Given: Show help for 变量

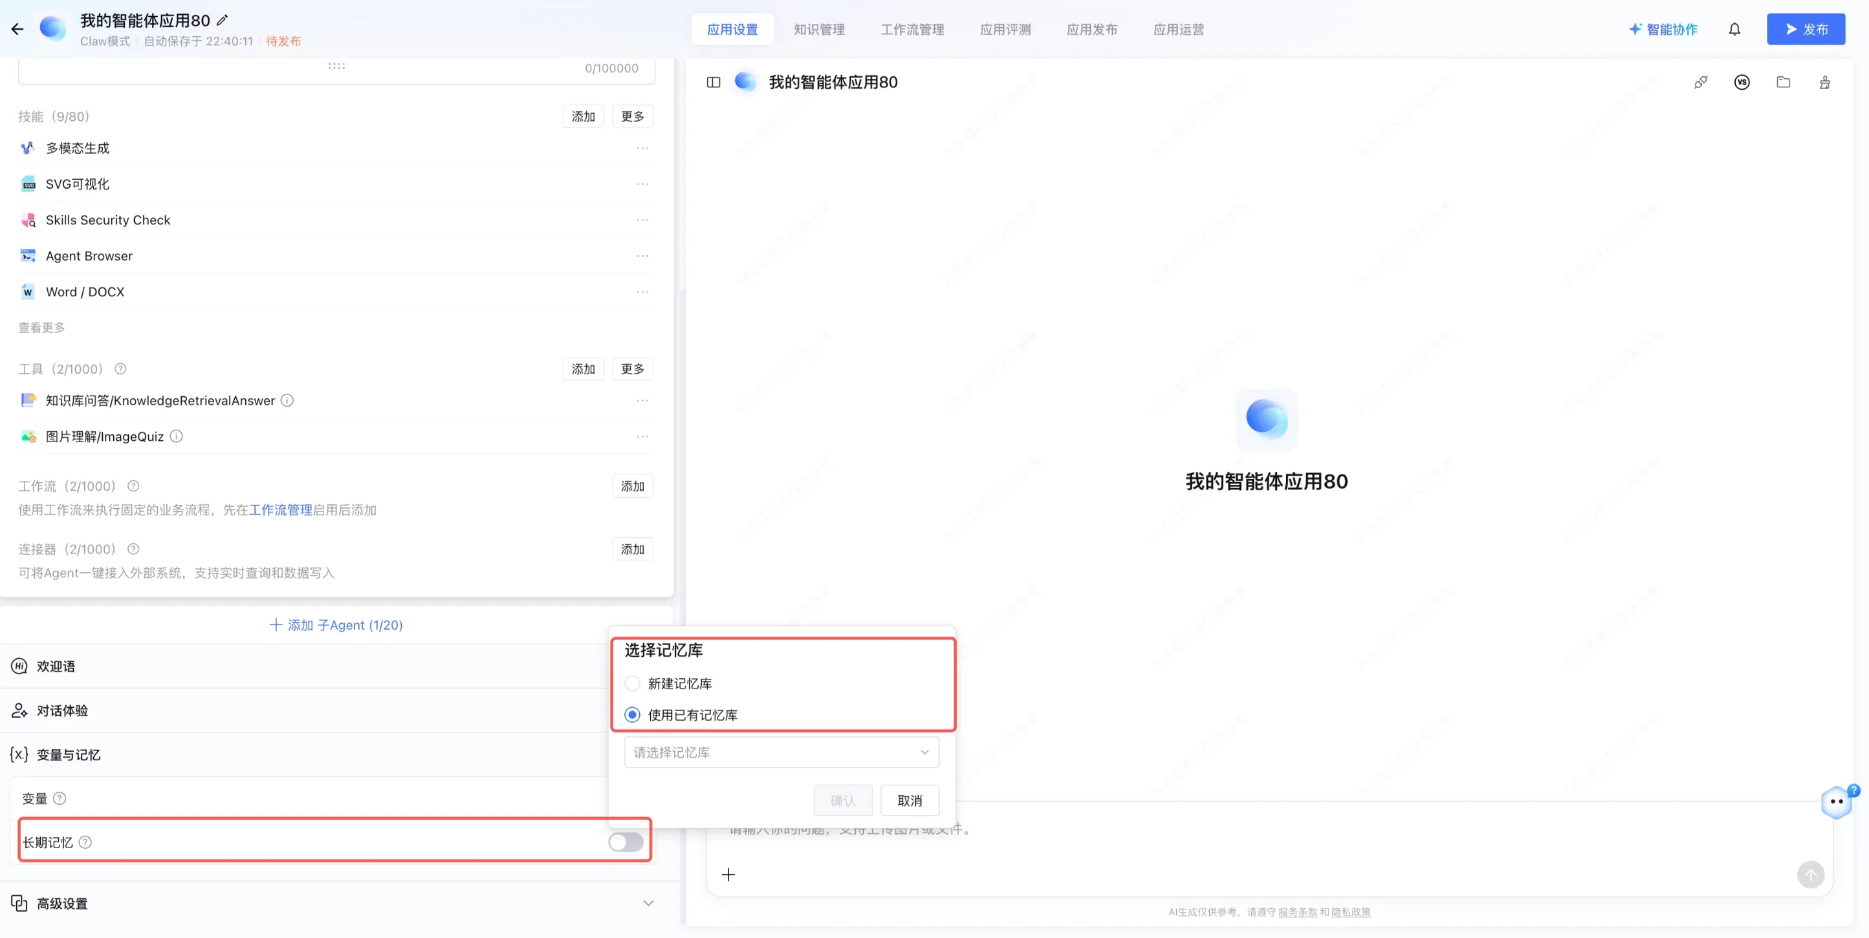Looking at the screenshot, I should pyautogui.click(x=60, y=798).
